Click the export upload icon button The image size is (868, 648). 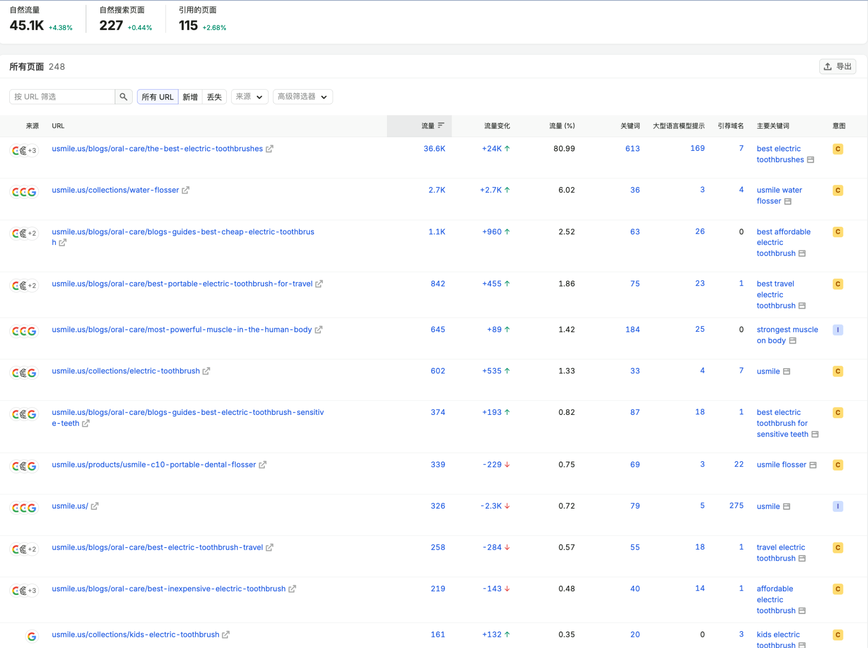[837, 67]
